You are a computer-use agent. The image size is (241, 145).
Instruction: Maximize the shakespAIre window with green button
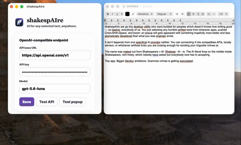pos(22,7)
